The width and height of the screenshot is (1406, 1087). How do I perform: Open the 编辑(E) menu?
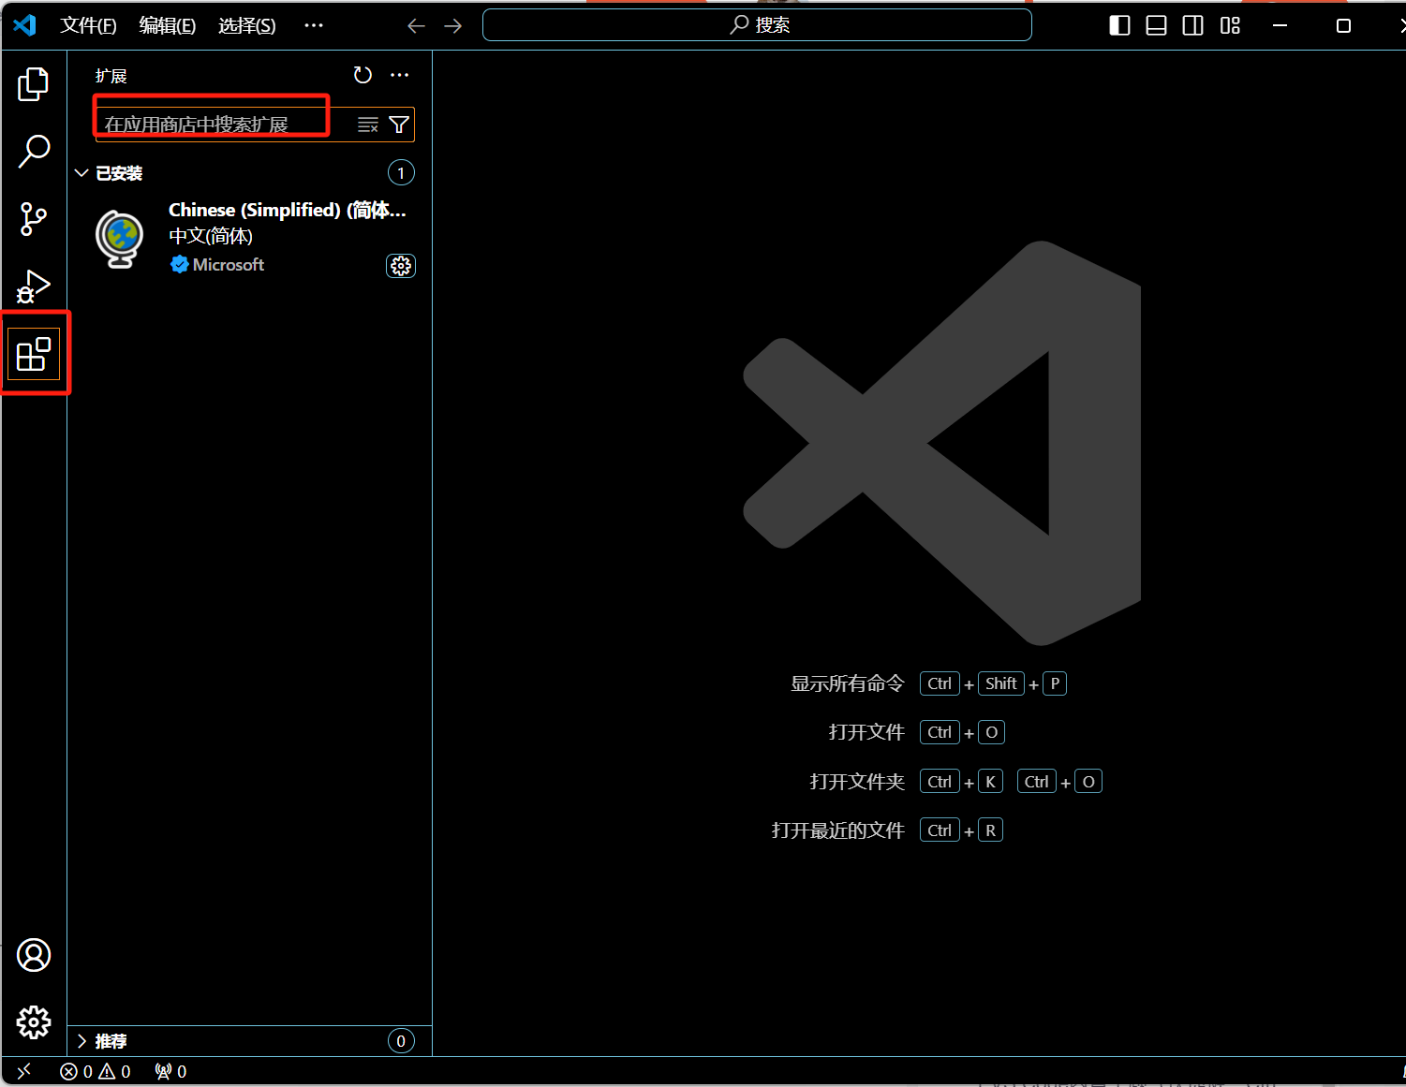168,25
